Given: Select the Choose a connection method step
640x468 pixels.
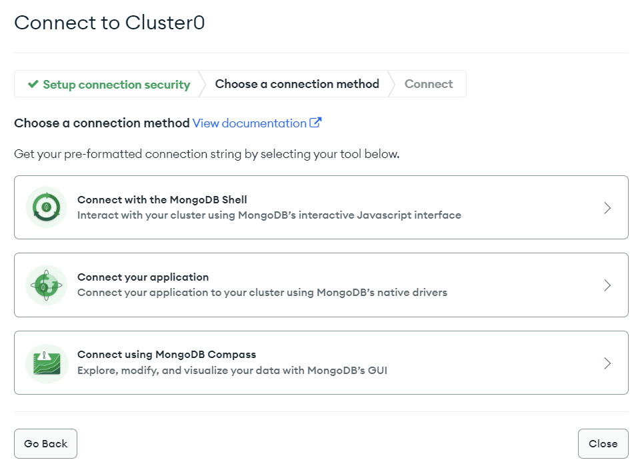Looking at the screenshot, I should pyautogui.click(x=297, y=84).
